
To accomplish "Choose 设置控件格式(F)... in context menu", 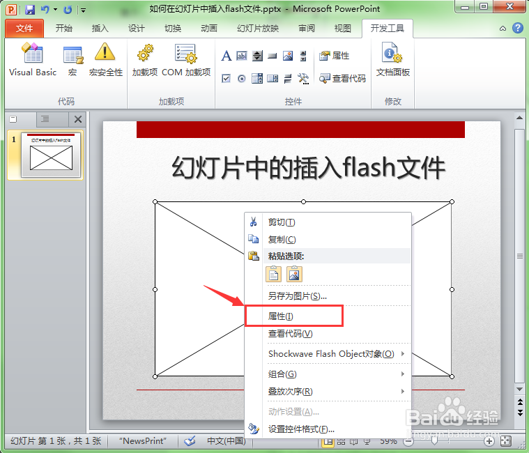I will tap(328, 429).
